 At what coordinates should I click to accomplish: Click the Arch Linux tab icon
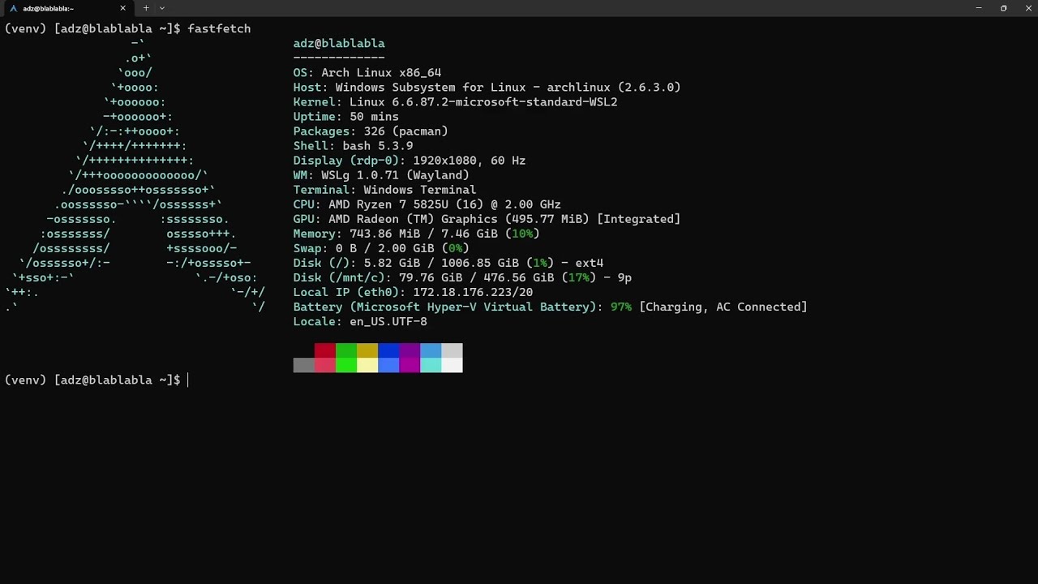(14, 8)
